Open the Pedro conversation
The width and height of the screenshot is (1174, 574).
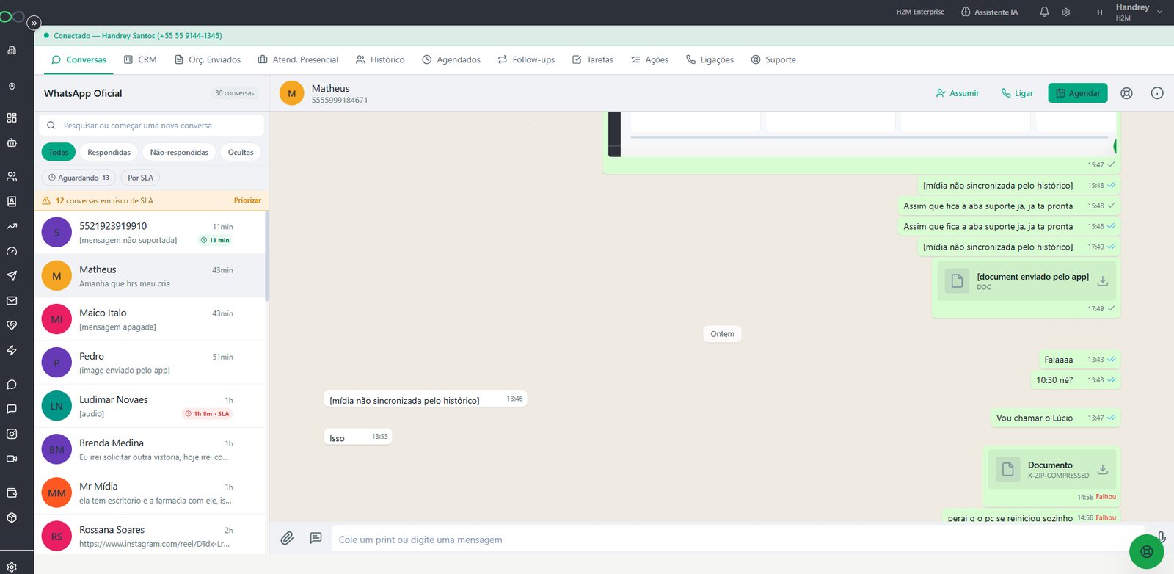pyautogui.click(x=151, y=363)
